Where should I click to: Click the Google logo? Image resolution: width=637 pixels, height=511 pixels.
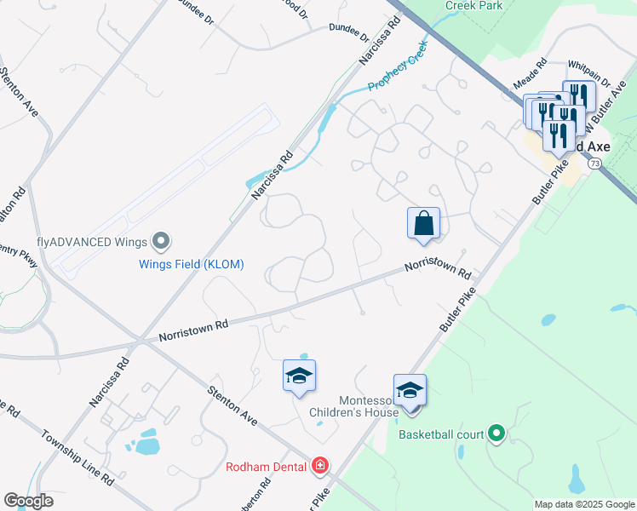28,501
